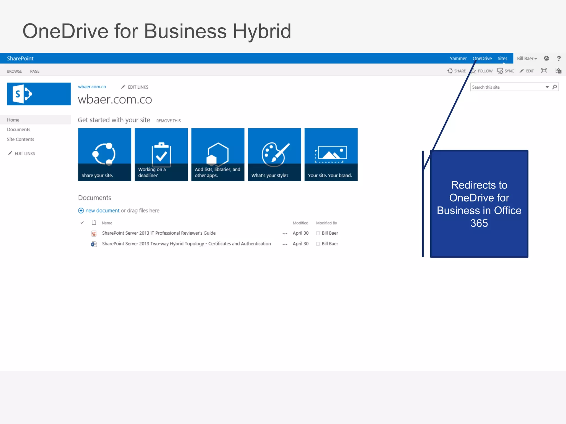Click EDIT LINKS in left navigation
The width and height of the screenshot is (566, 424).
click(22, 153)
